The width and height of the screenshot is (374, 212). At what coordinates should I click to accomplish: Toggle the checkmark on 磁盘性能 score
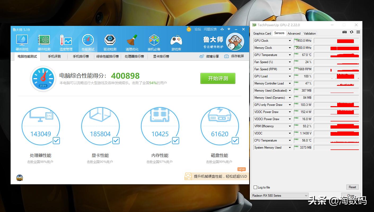[235, 141]
